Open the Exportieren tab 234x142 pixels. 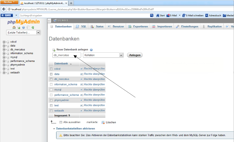138,27
